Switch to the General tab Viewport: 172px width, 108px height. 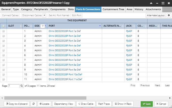coord(6,9)
